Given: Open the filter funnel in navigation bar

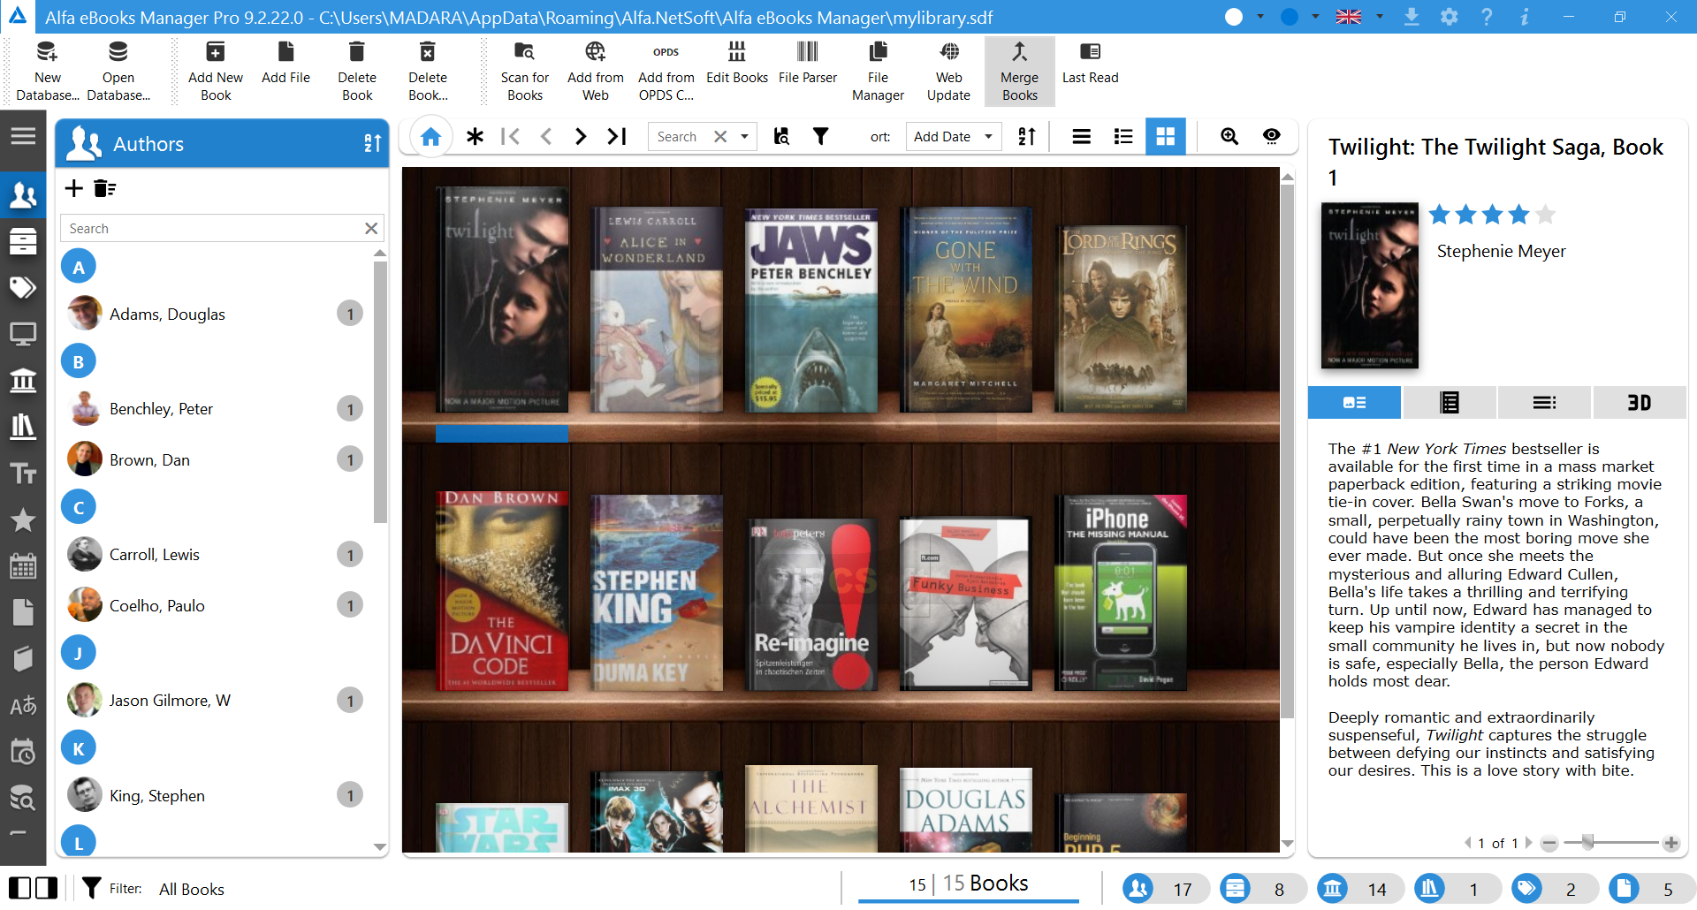Looking at the screenshot, I should point(820,136).
